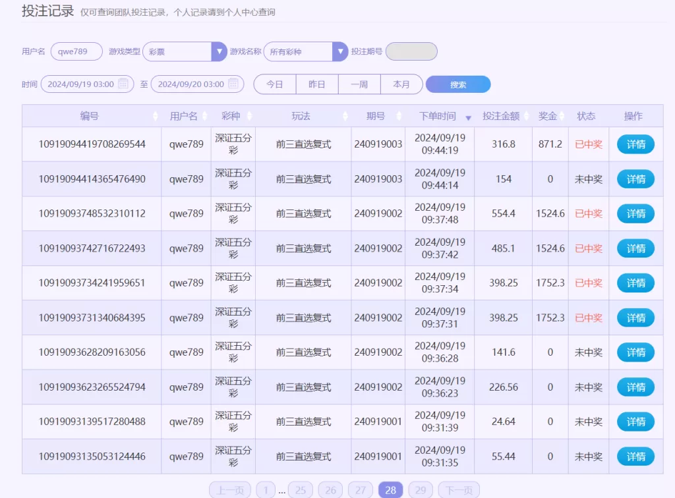
Task: Open the start time calendar icon
Action: (x=123, y=84)
